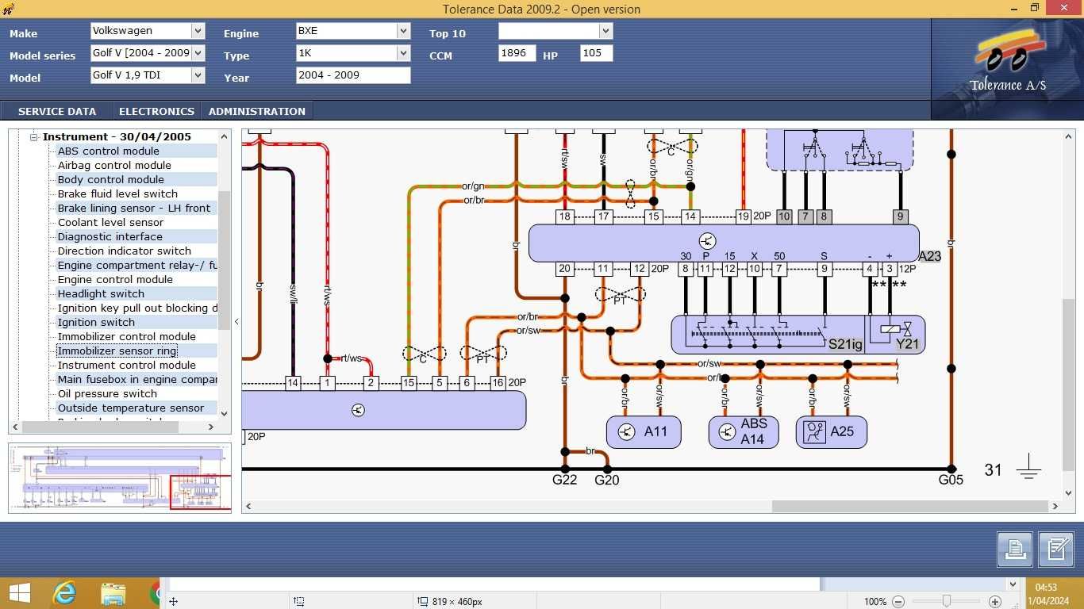
Task: Select Brake lining sensor - LH front
Action: 133,208
